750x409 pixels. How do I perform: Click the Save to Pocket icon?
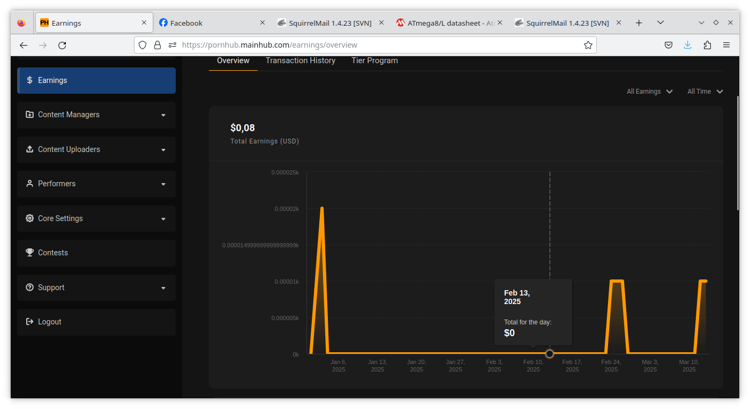669,46
